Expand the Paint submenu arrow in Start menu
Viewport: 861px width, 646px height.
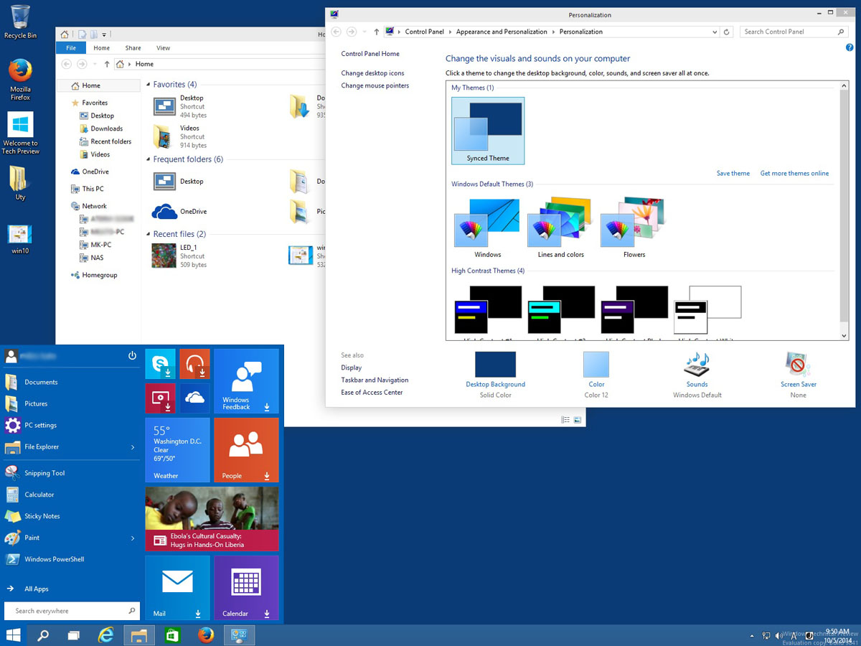coord(133,538)
